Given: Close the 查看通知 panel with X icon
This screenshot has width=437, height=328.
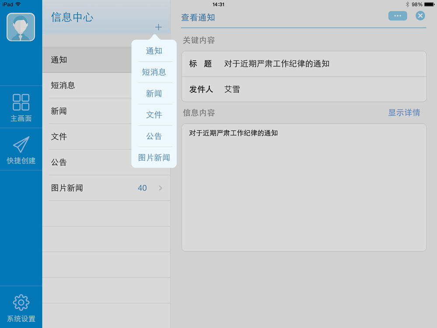Looking at the screenshot, I should coord(420,16).
